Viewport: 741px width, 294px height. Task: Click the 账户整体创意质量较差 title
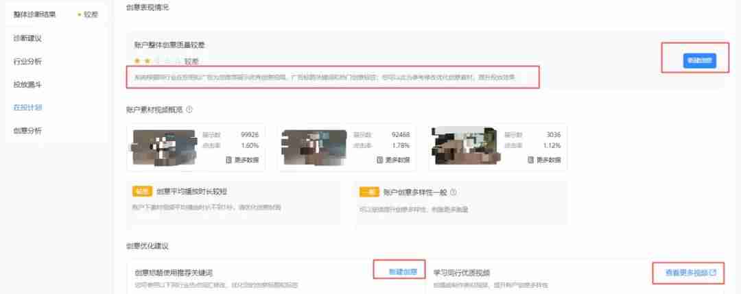point(169,45)
